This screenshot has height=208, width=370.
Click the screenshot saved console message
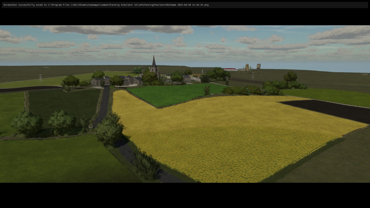pos(106,5)
